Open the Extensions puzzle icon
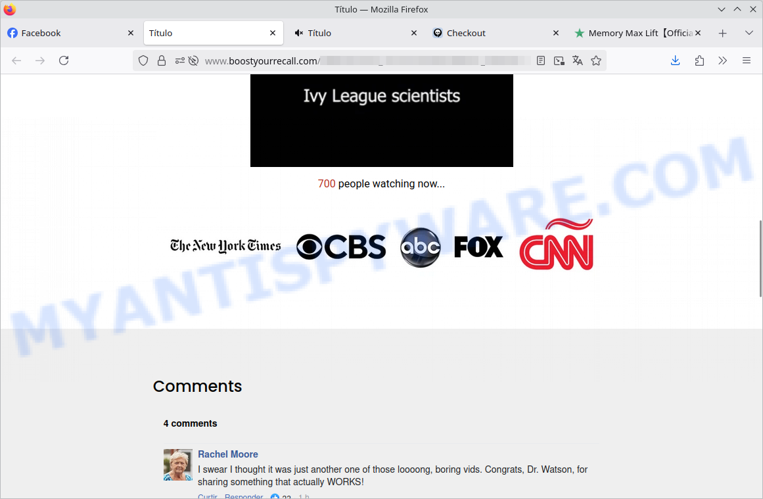 click(699, 60)
